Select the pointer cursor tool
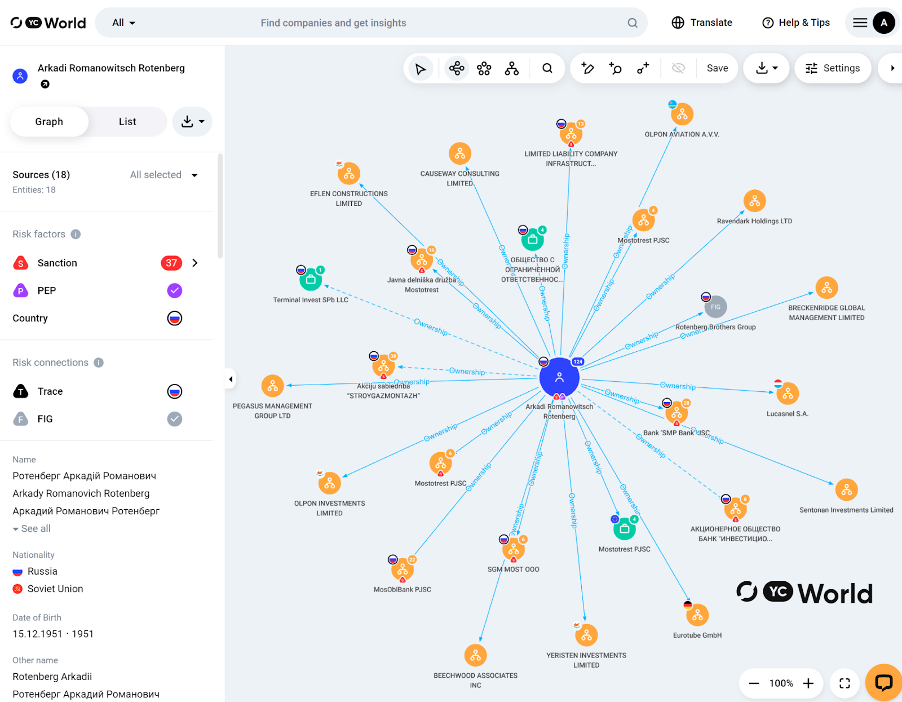 click(421, 69)
